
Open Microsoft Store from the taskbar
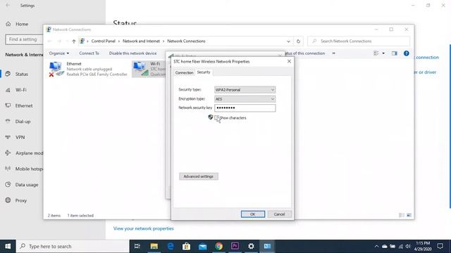pos(186,246)
